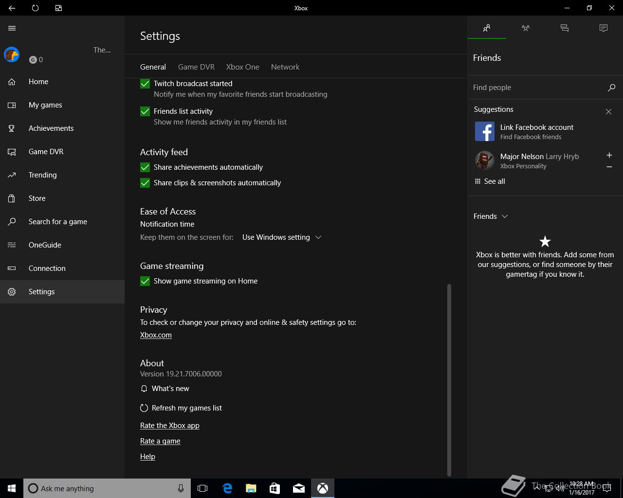The height and width of the screenshot is (498, 623).
Task: Toggle Share achievements automatically checkbox
Action: coord(145,167)
